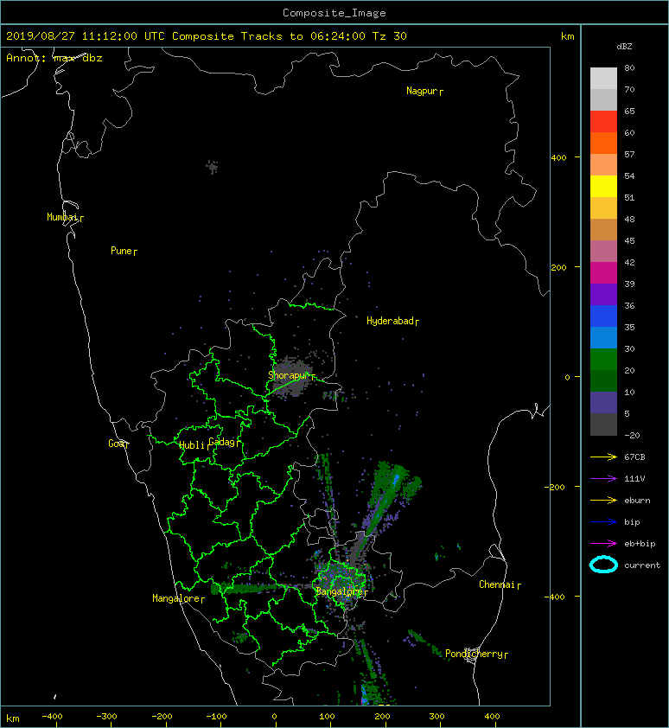Click the dBZ heading above color scale
This screenshot has width=669, height=728.
[x=624, y=47]
